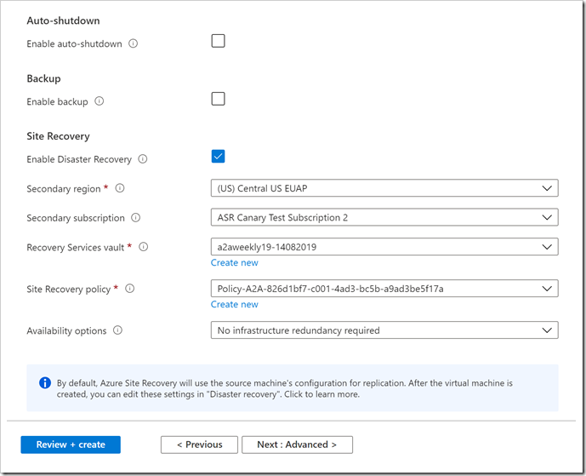
Task: Open the Secondary region dropdown
Action: point(384,188)
